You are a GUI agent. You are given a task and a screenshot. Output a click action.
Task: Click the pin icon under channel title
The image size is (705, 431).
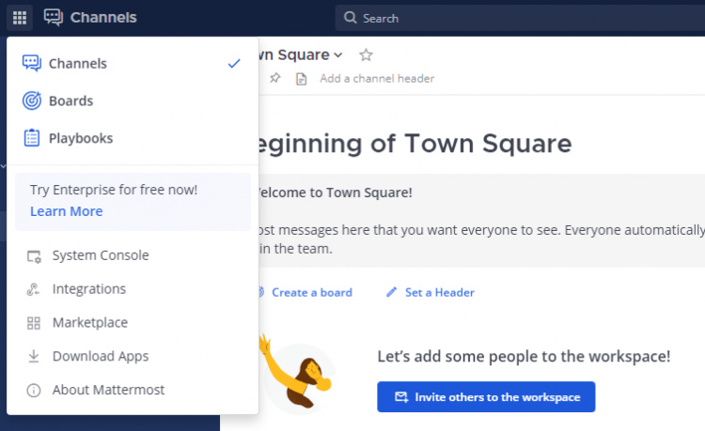tap(274, 79)
